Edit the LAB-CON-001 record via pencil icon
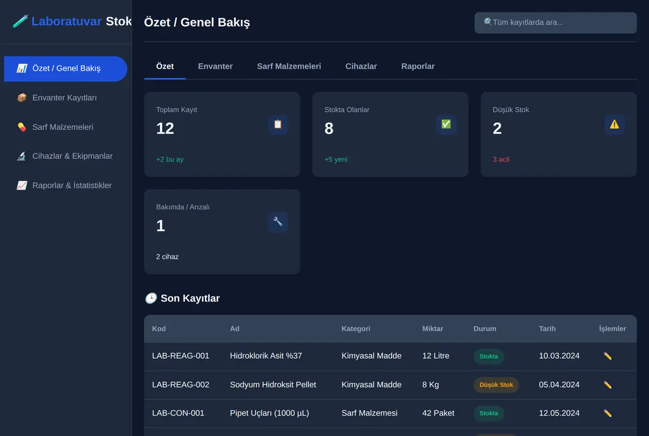 click(607, 413)
